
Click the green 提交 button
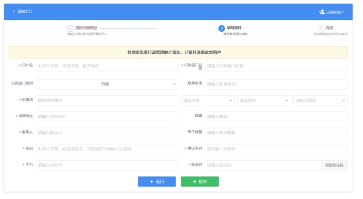click(200, 182)
